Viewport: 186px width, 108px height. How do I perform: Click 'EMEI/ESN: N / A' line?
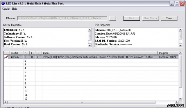point(14,30)
